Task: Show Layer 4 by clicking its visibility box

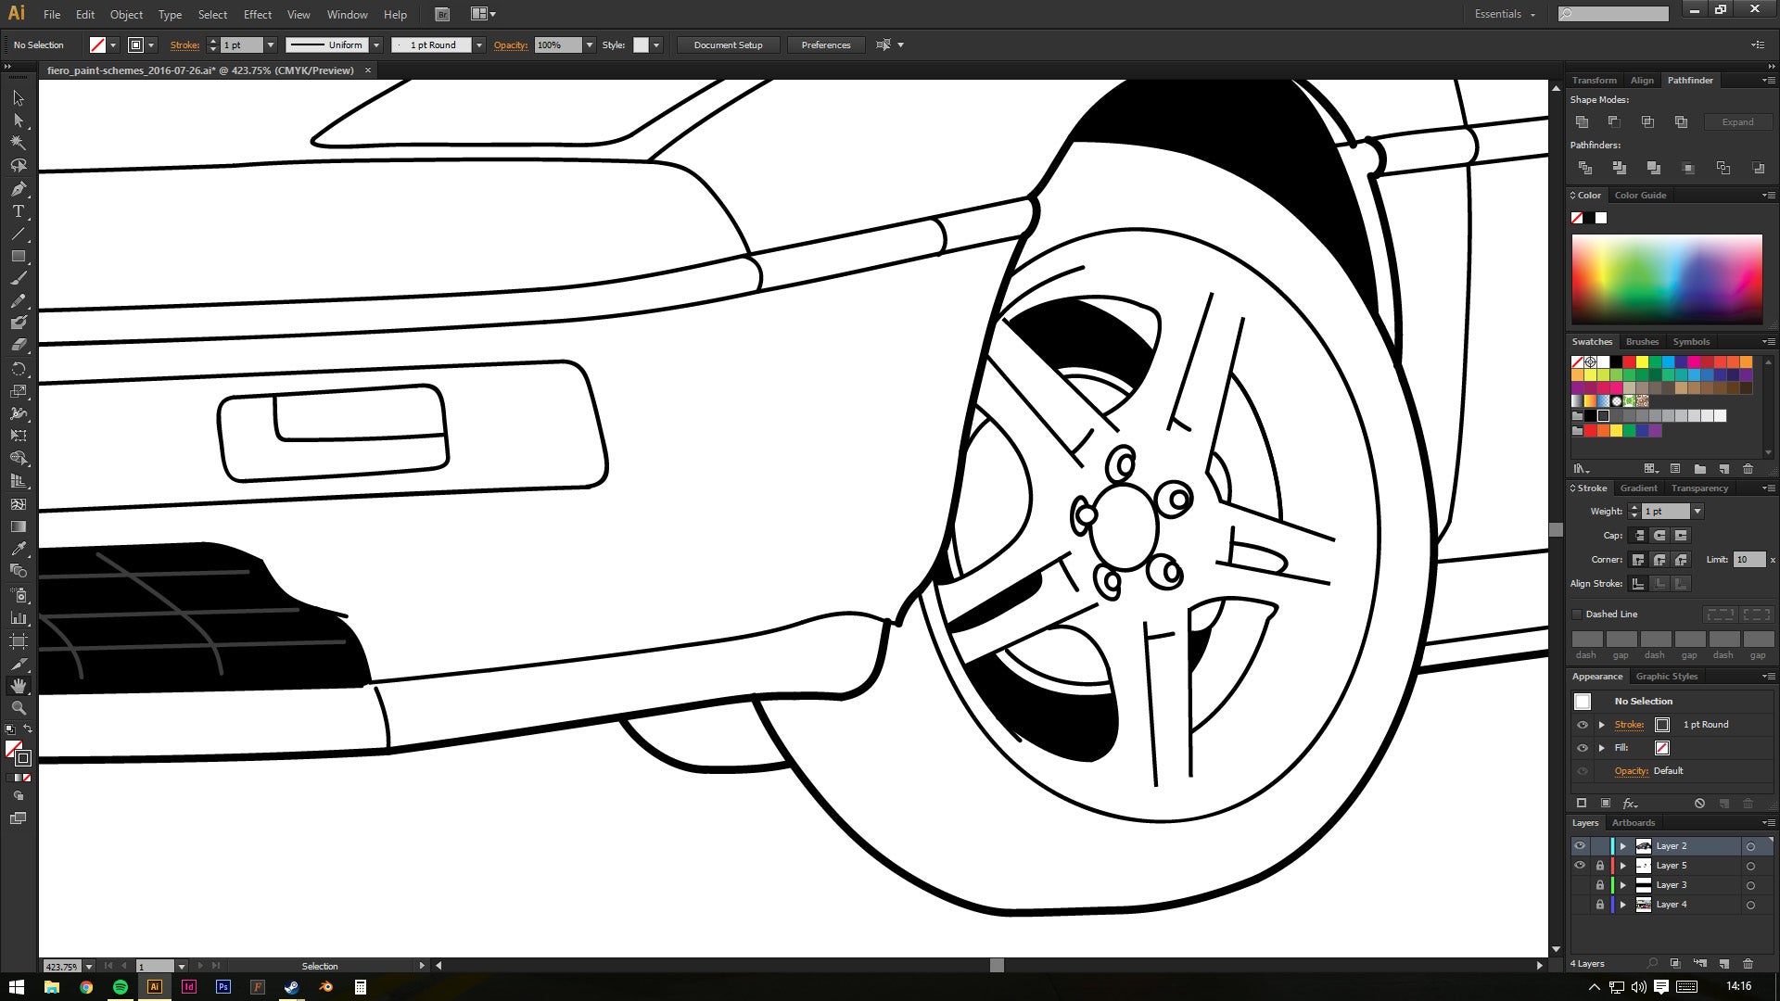Action: (1580, 904)
